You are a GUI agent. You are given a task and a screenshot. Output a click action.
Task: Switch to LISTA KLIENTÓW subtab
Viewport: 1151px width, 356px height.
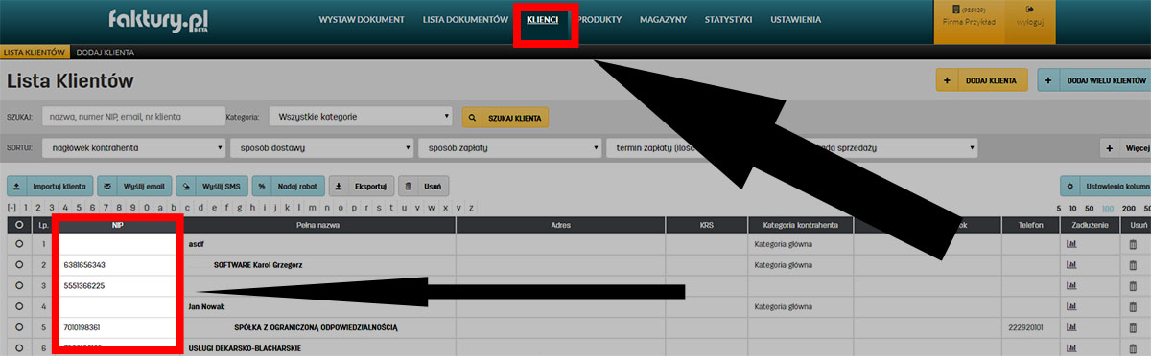point(34,52)
